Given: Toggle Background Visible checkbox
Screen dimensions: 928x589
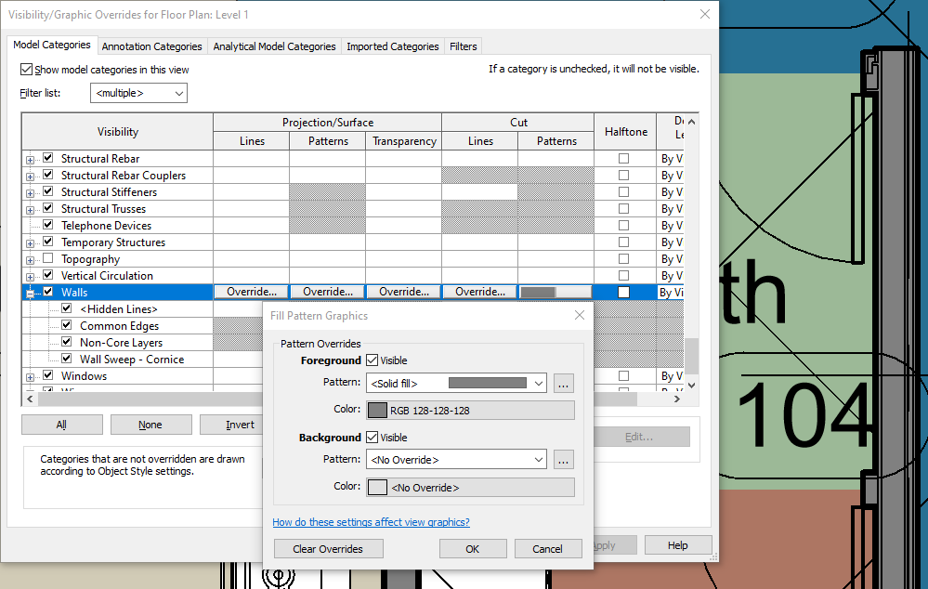Looking at the screenshot, I should coord(372,437).
